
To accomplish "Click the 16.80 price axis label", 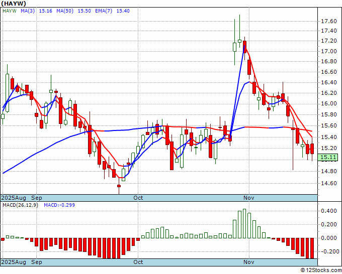I will pyautogui.click(x=329, y=61).
